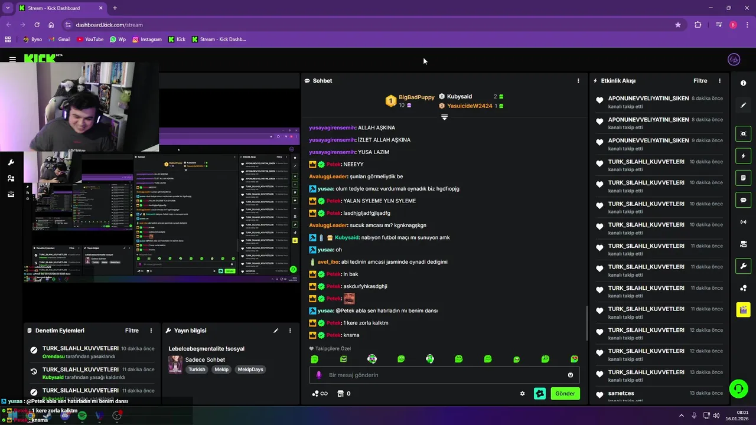Viewport: 756px width, 425px height.
Task: Click the channel points infinity indicator
Action: point(320,394)
